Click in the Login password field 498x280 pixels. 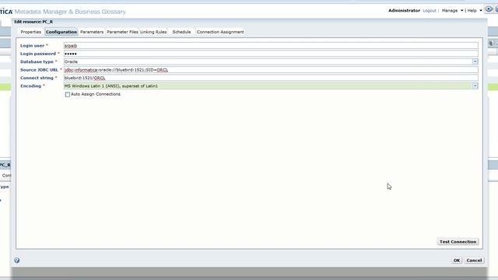[x=271, y=54]
